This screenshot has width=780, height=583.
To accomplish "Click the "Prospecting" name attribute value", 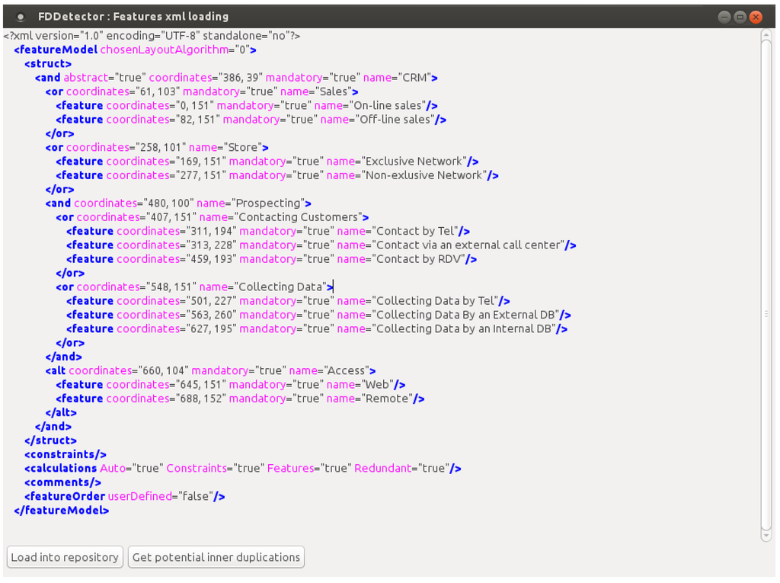I will coord(269,203).
